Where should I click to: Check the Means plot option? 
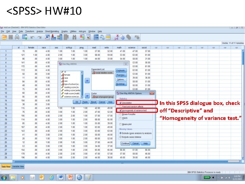[x=120, y=124]
